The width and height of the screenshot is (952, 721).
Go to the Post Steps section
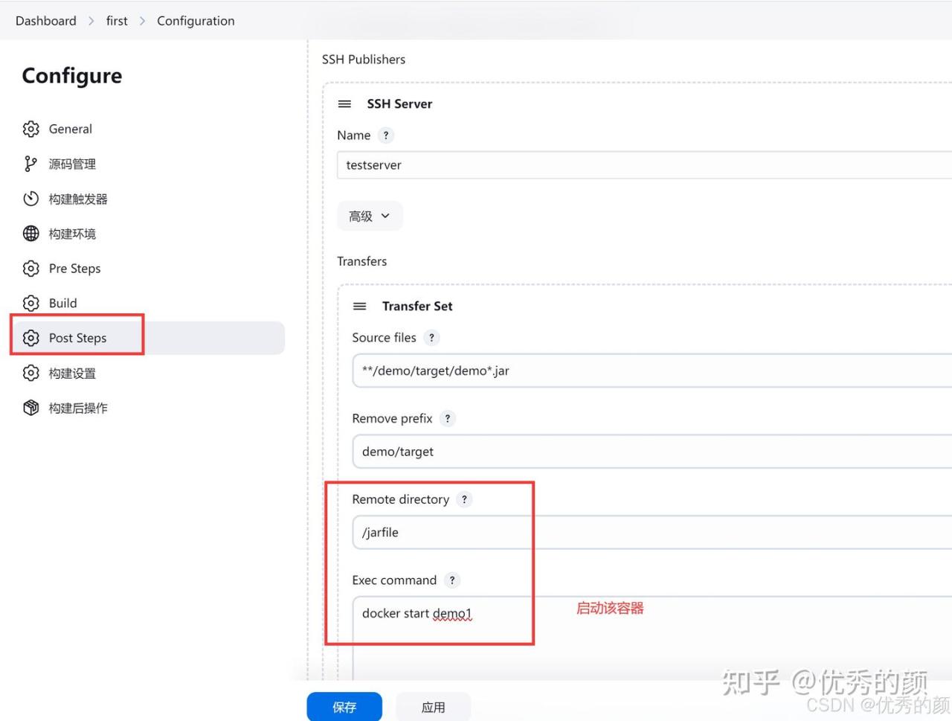point(77,338)
